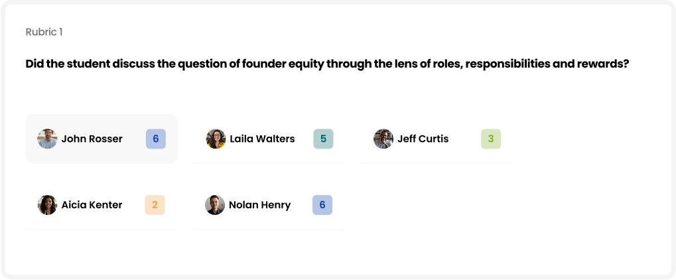Screen dimensions: 676x280
Task: Click Laila Walters' teal score badge 5
Action: pyautogui.click(x=323, y=139)
